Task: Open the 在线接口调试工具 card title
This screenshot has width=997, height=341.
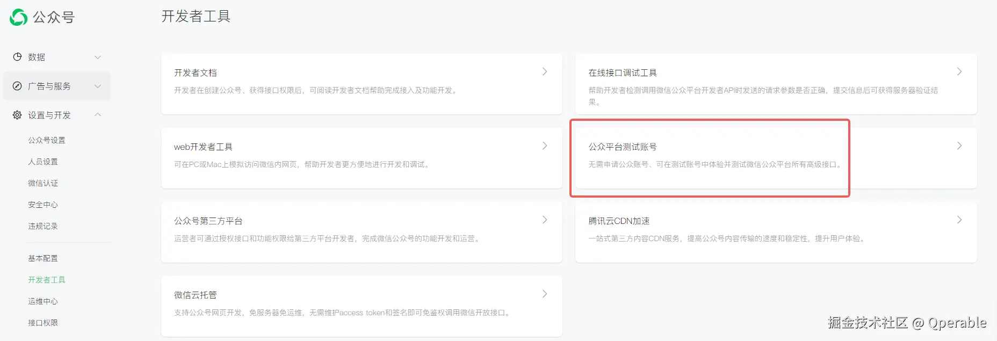Action: click(623, 72)
